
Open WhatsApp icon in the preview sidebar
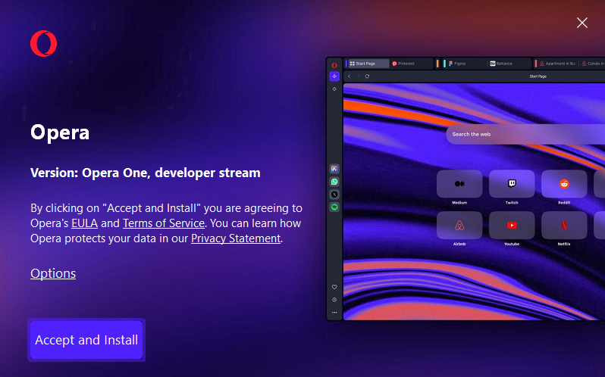pos(334,182)
